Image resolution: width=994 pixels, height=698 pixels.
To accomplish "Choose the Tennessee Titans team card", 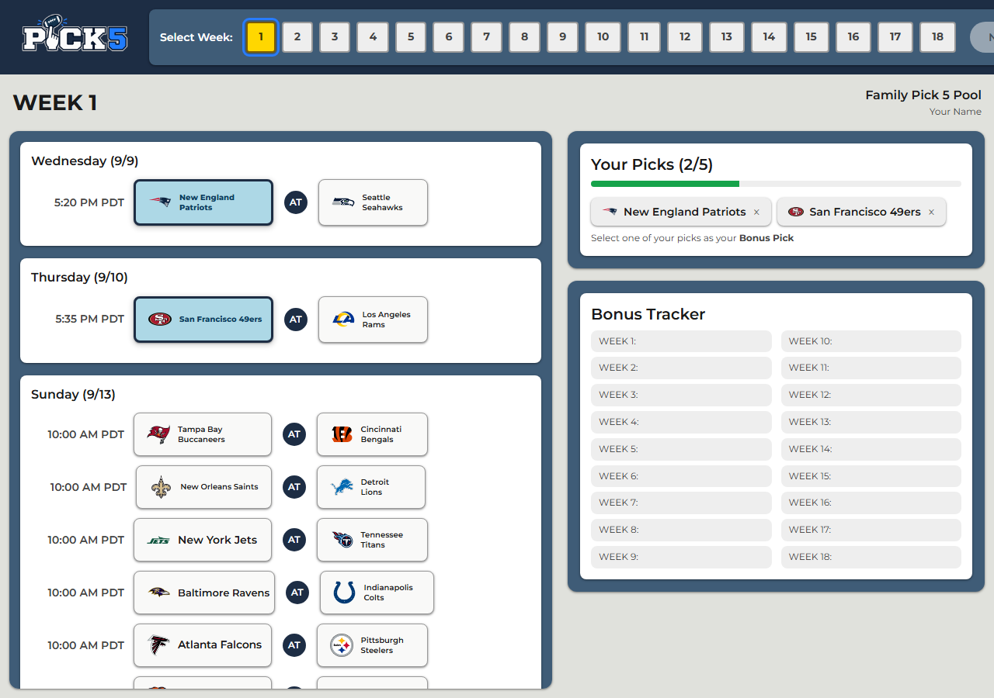I will 372,540.
